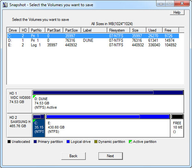Click the Help button
The width and height of the screenshot is (192, 168).
(x=177, y=12)
